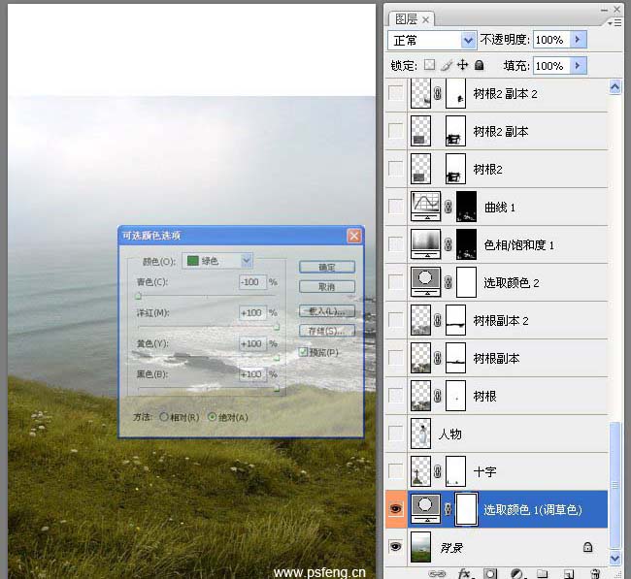Click the 背景 layer thumbnail

(x=420, y=547)
